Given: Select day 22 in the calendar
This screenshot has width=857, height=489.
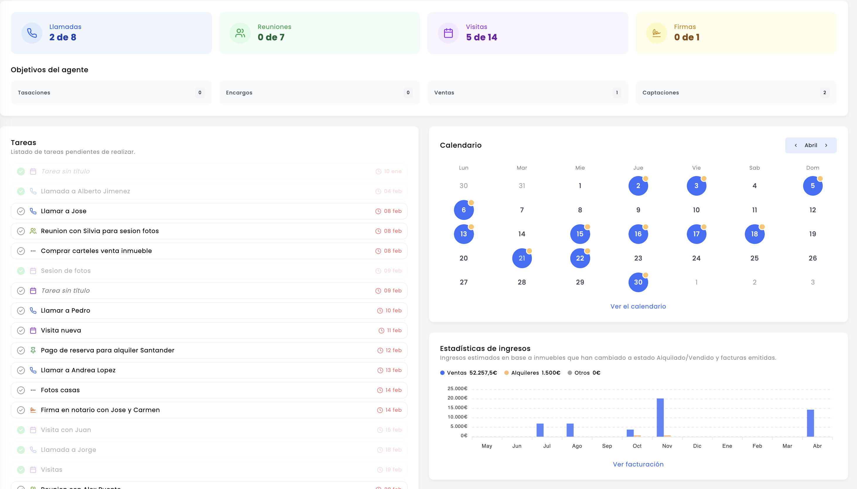Looking at the screenshot, I should (x=580, y=258).
